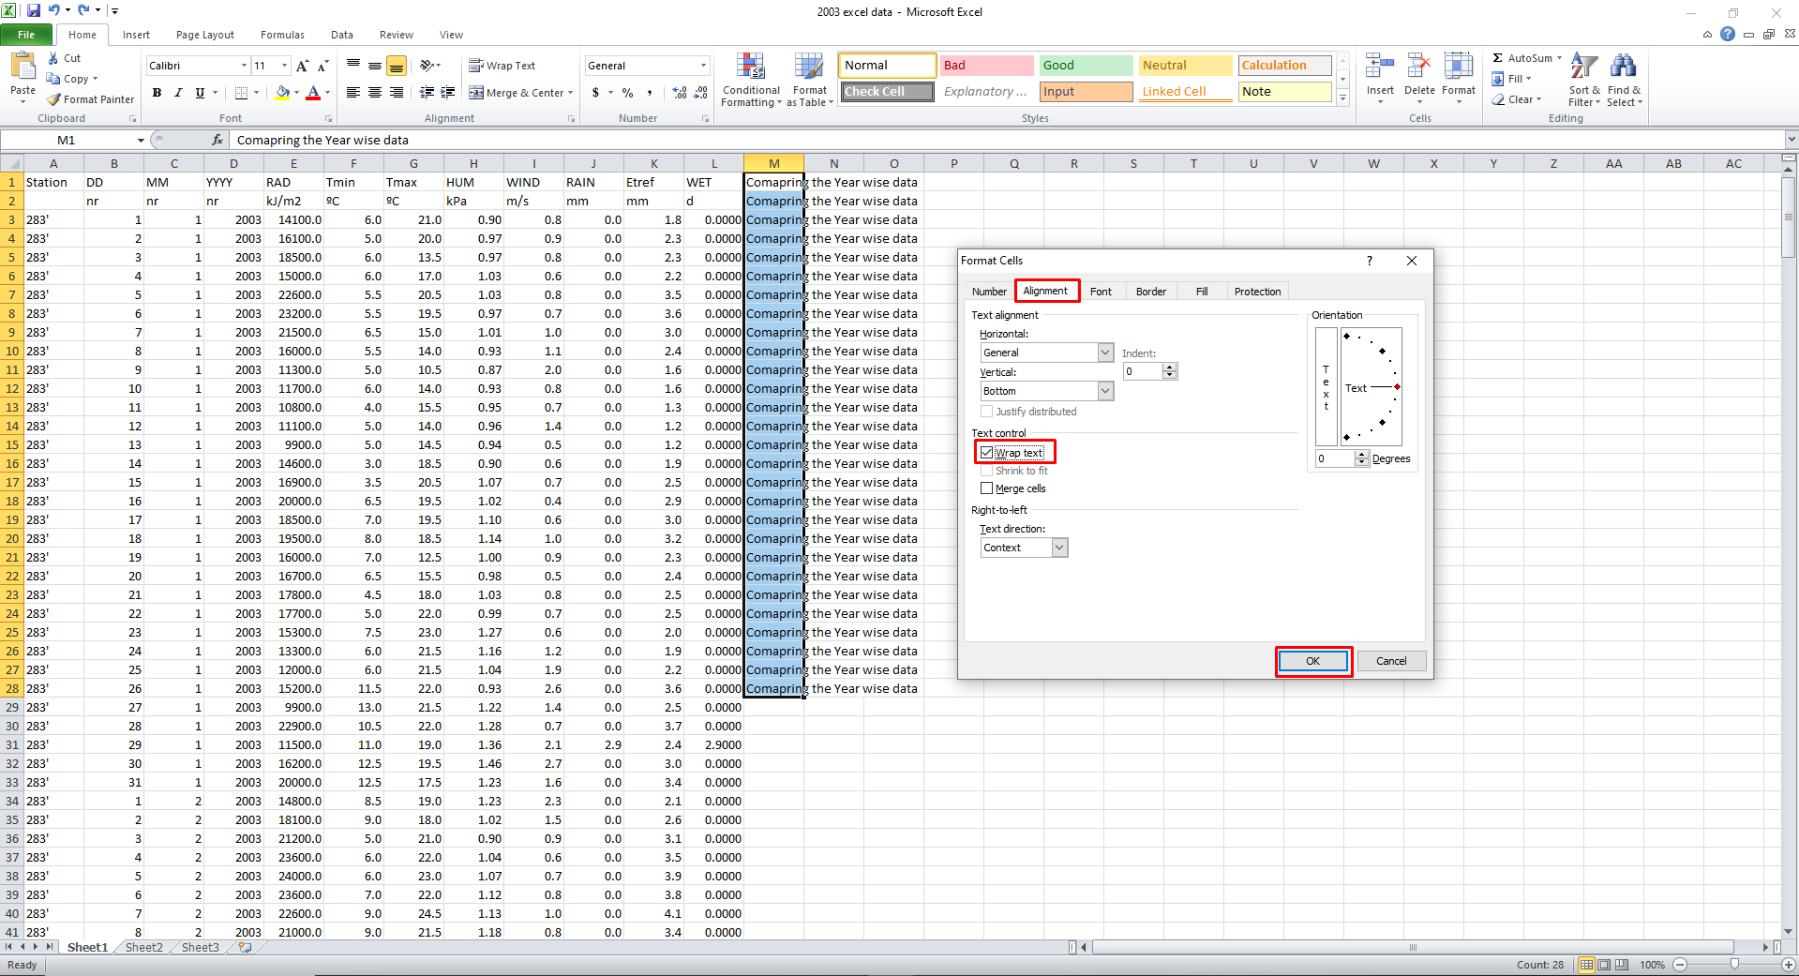The width and height of the screenshot is (1799, 976).
Task: Cancel the Format Cells dialog
Action: (1391, 661)
